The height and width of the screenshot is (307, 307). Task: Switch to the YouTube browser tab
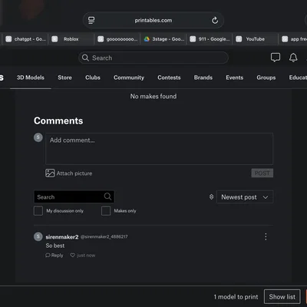[x=255, y=39]
